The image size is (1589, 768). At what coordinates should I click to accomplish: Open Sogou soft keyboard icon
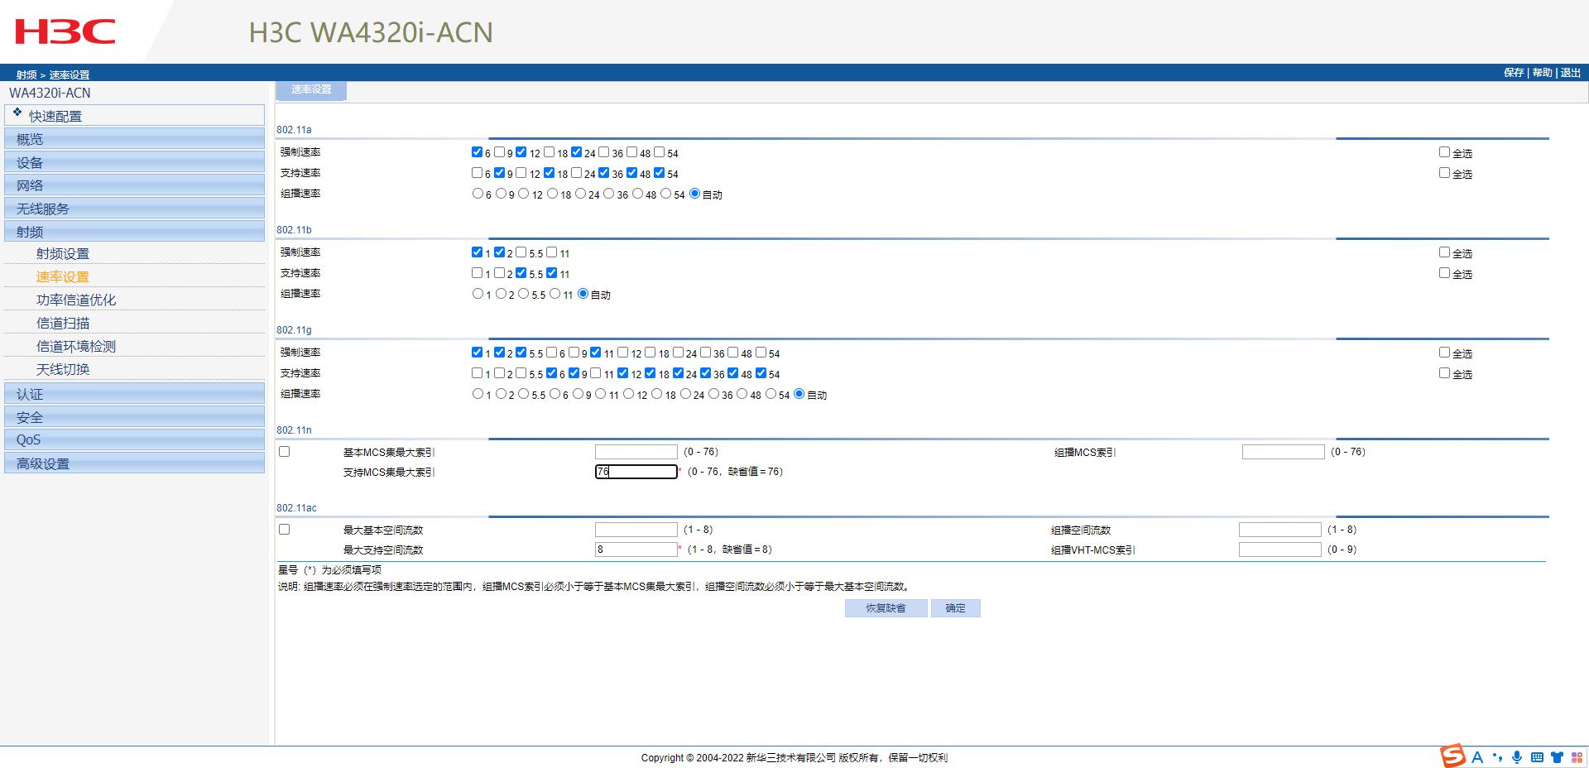1537,757
